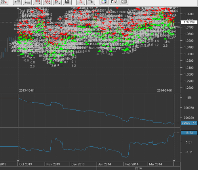
Task: Click the dark document panel icon
Action: click(67, 2)
